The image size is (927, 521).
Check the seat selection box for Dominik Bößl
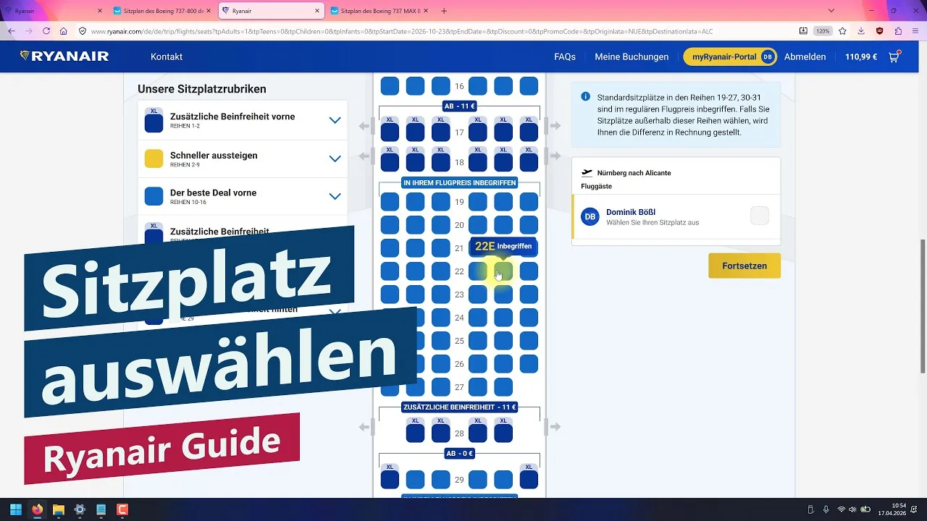point(760,215)
